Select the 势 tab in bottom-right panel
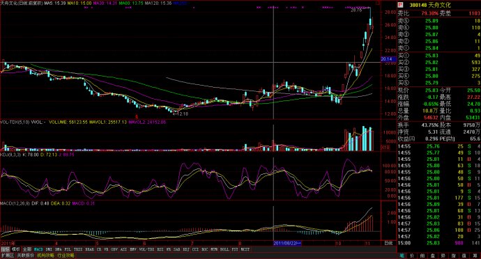The width and height of the screenshot is (481, 259). (444, 256)
